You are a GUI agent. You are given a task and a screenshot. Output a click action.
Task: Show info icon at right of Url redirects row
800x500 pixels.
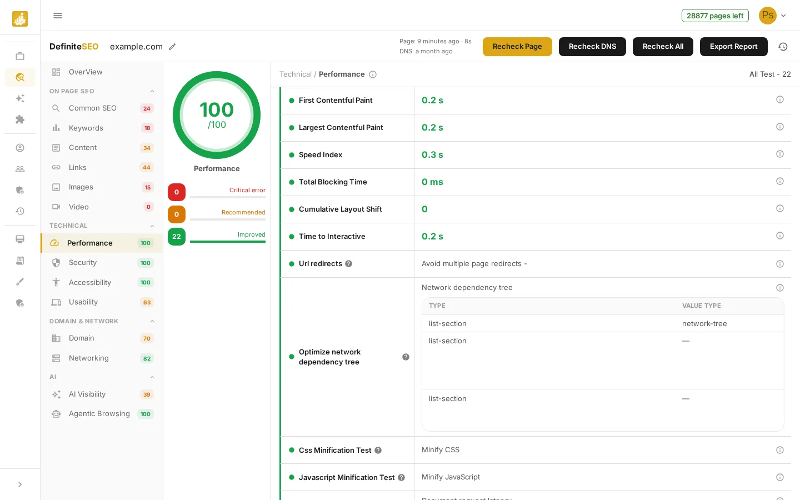click(x=780, y=264)
